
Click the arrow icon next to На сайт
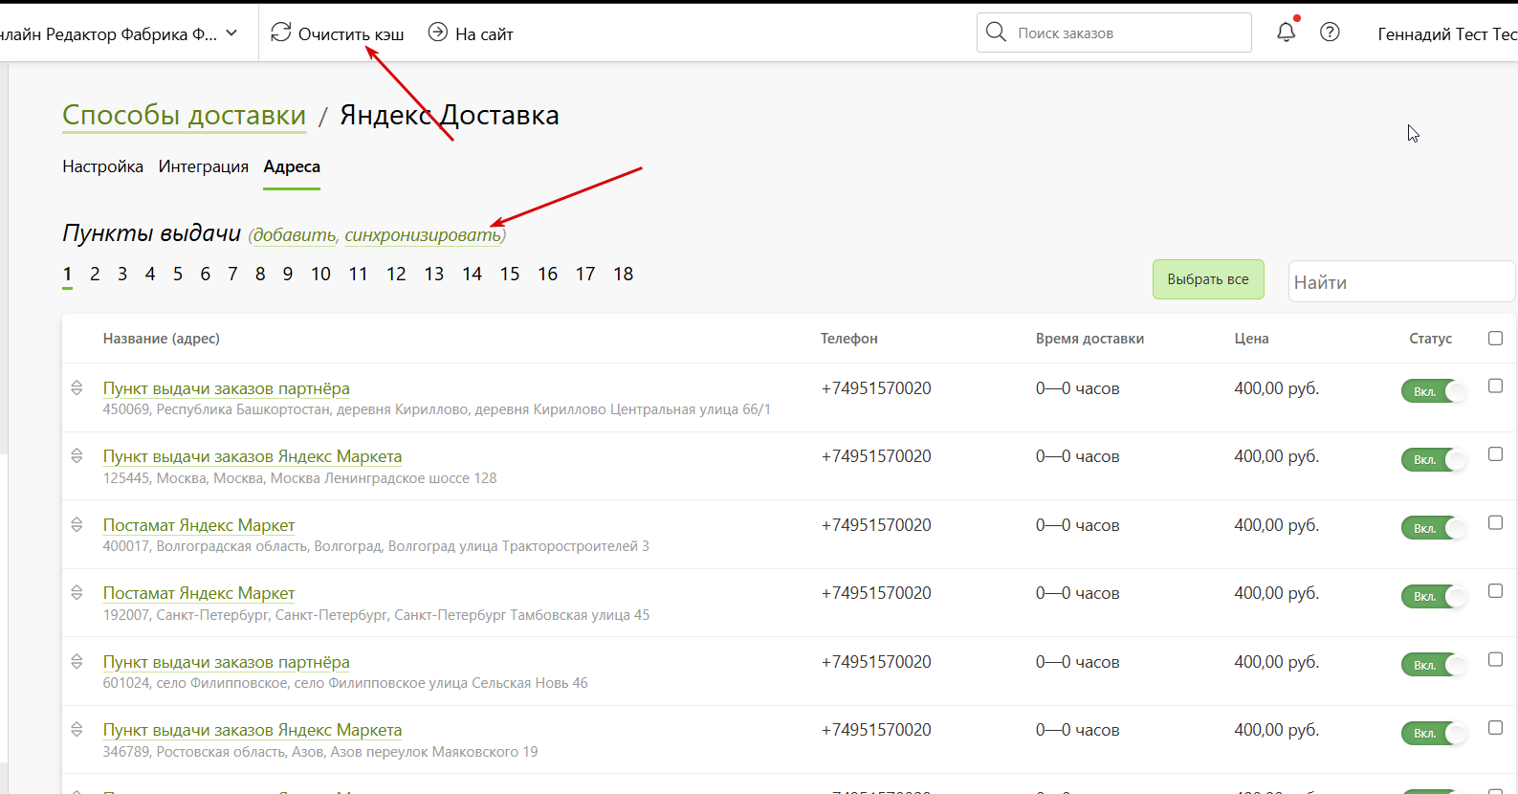(437, 33)
